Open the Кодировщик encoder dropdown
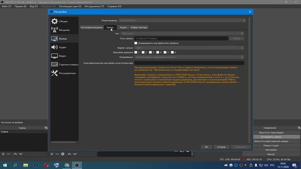 pos(189,57)
